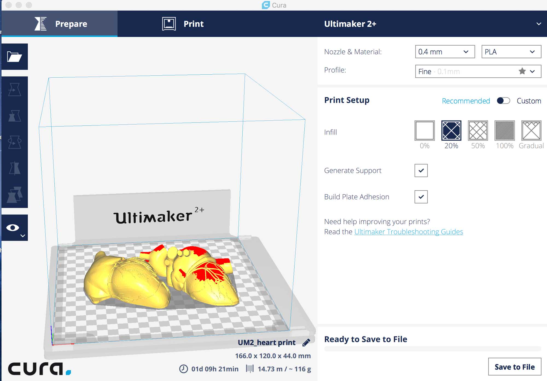547x381 pixels.
Task: Toggle the Generate Support checkbox
Action: 421,171
